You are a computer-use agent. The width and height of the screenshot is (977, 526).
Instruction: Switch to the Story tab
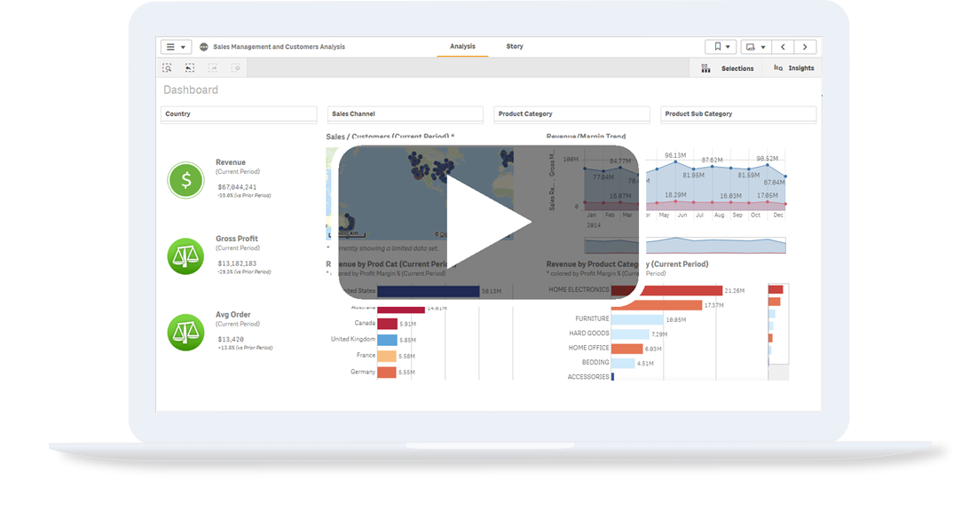coord(515,47)
